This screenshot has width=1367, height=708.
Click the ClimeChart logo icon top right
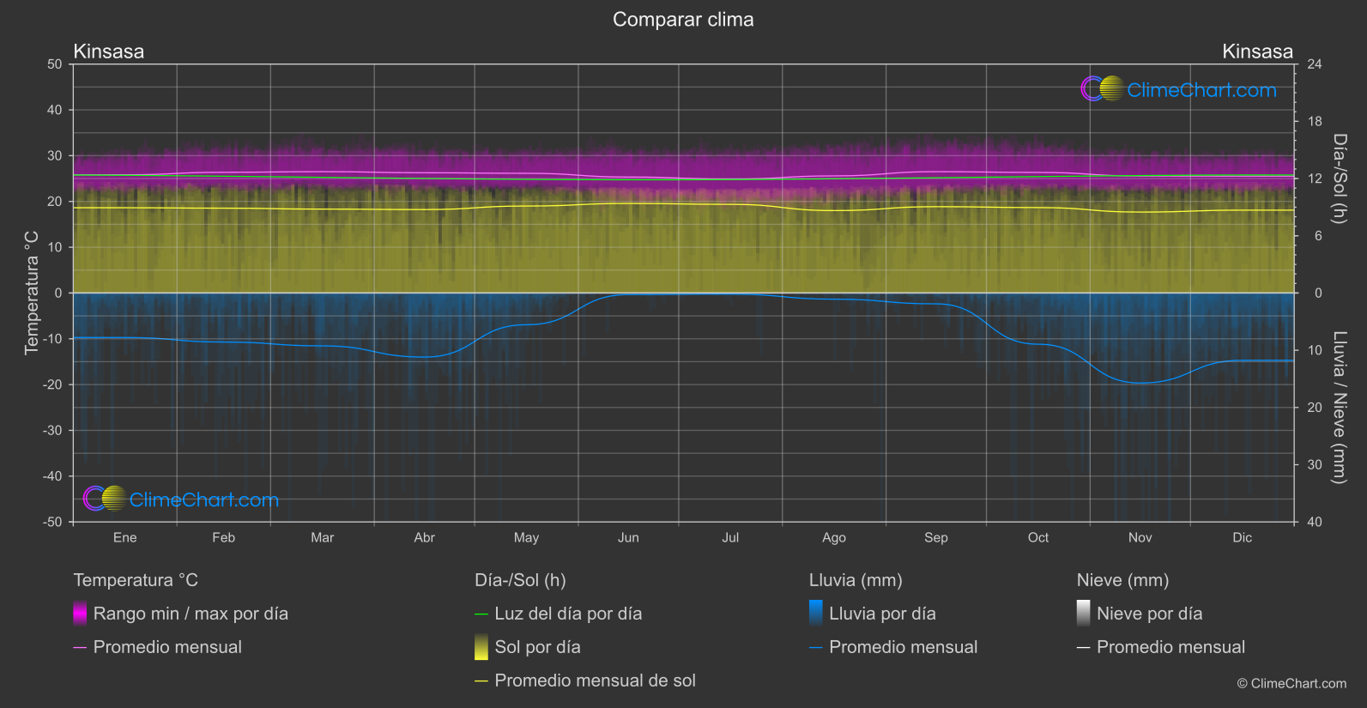point(1102,89)
